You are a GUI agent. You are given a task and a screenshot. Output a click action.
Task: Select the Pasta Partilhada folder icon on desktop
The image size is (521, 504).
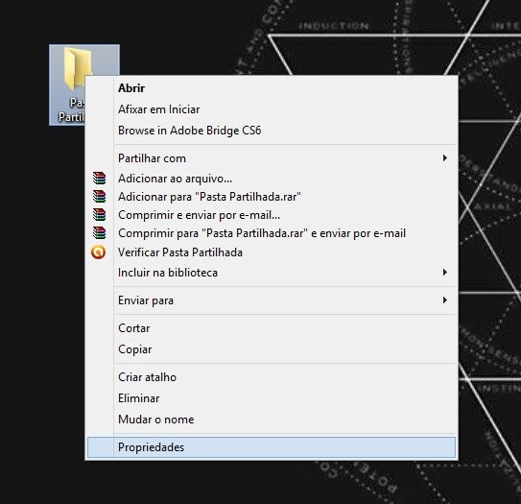coord(78,69)
